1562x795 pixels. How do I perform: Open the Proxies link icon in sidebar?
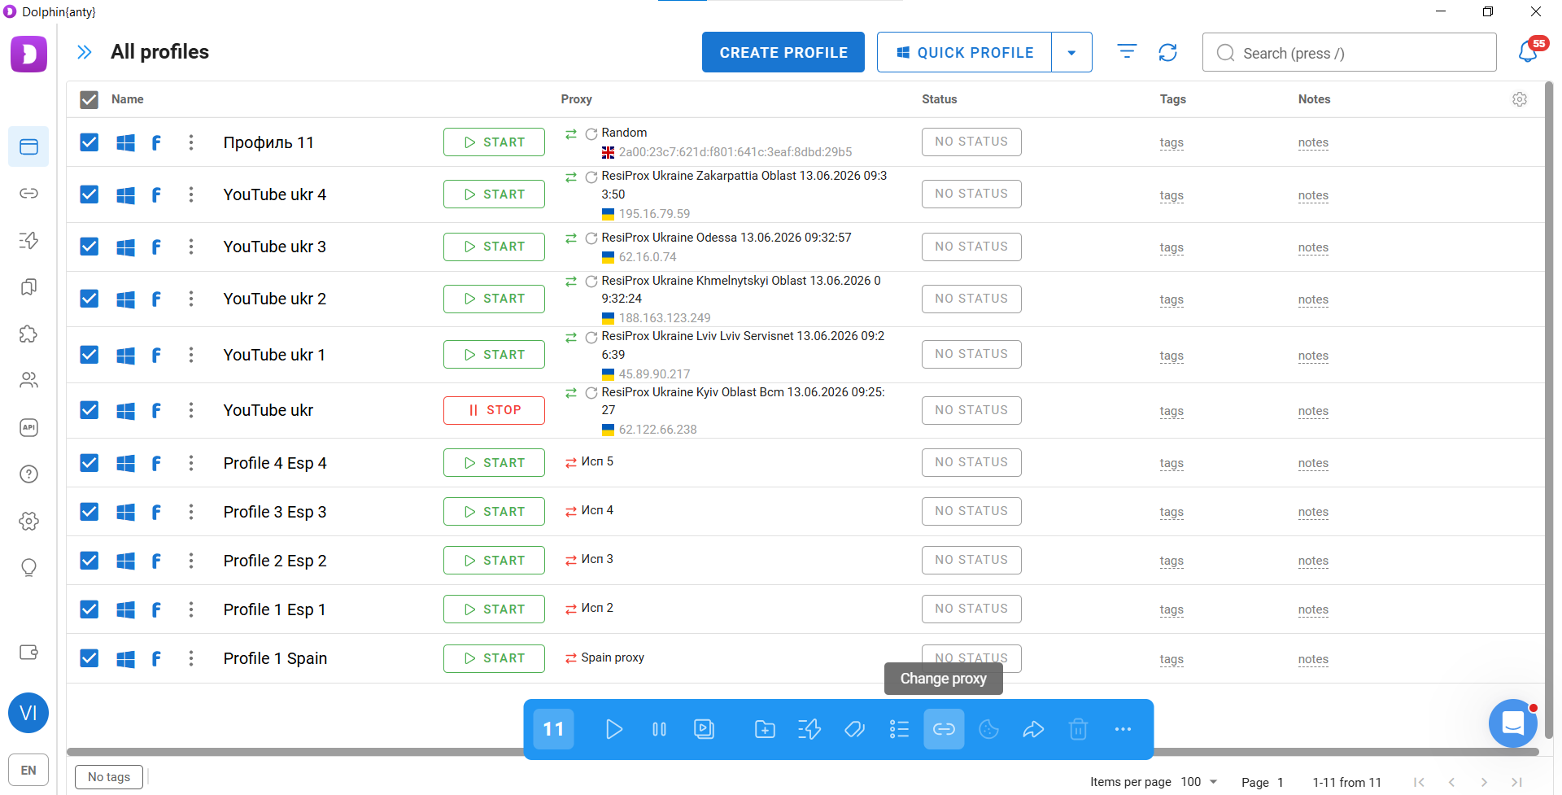[x=28, y=194]
